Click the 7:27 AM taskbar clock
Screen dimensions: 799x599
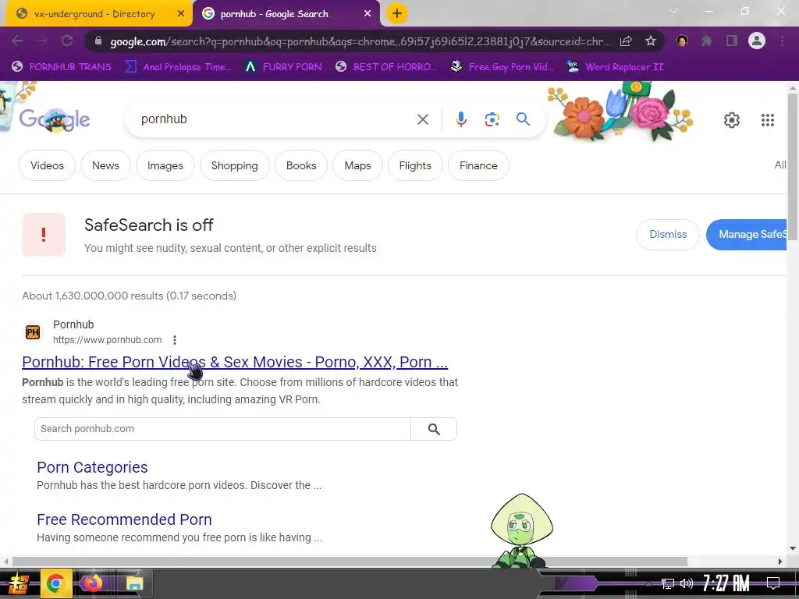click(x=726, y=583)
